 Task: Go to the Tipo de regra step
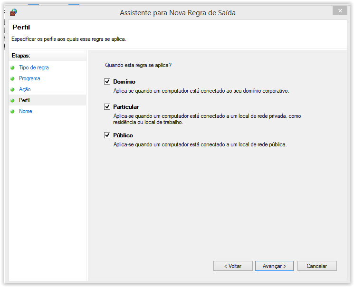pos(34,67)
